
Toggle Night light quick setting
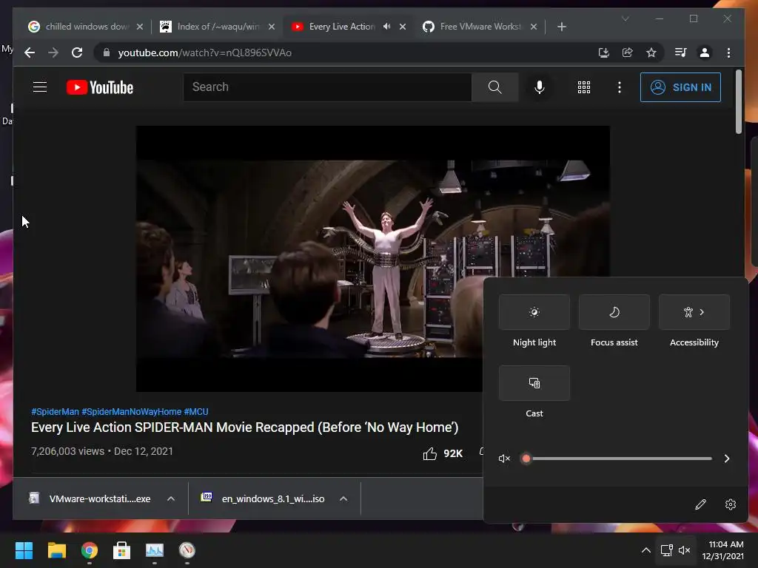point(534,312)
